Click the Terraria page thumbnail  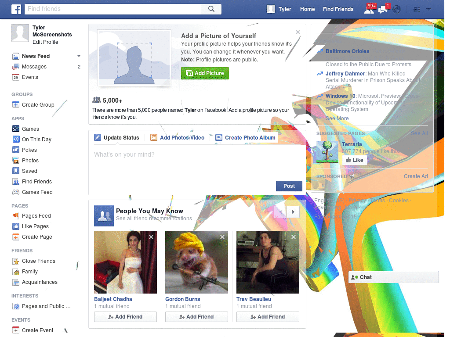tap(327, 152)
